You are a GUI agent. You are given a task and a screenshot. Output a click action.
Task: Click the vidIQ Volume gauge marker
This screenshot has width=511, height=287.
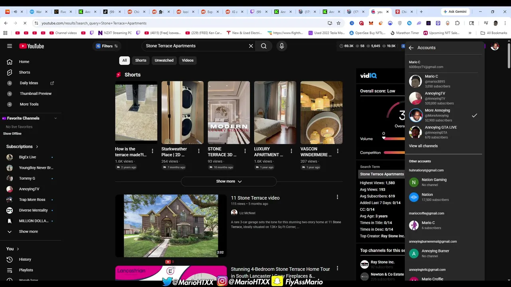point(384,138)
